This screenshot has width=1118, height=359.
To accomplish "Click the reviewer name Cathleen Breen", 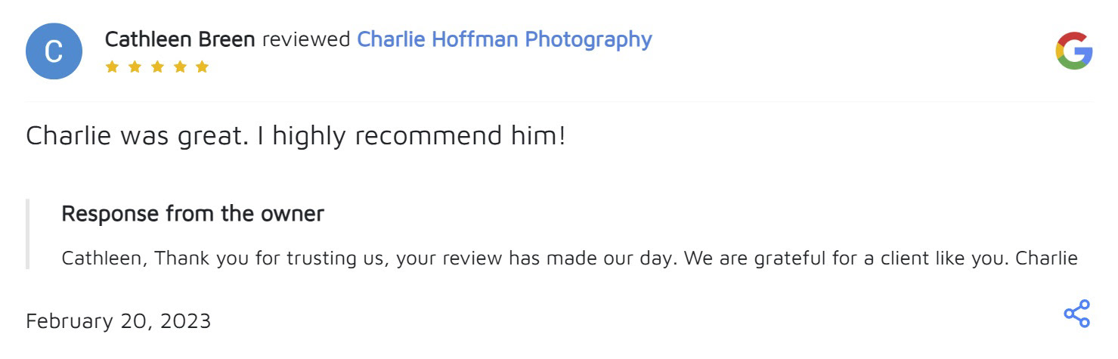I will click(180, 39).
